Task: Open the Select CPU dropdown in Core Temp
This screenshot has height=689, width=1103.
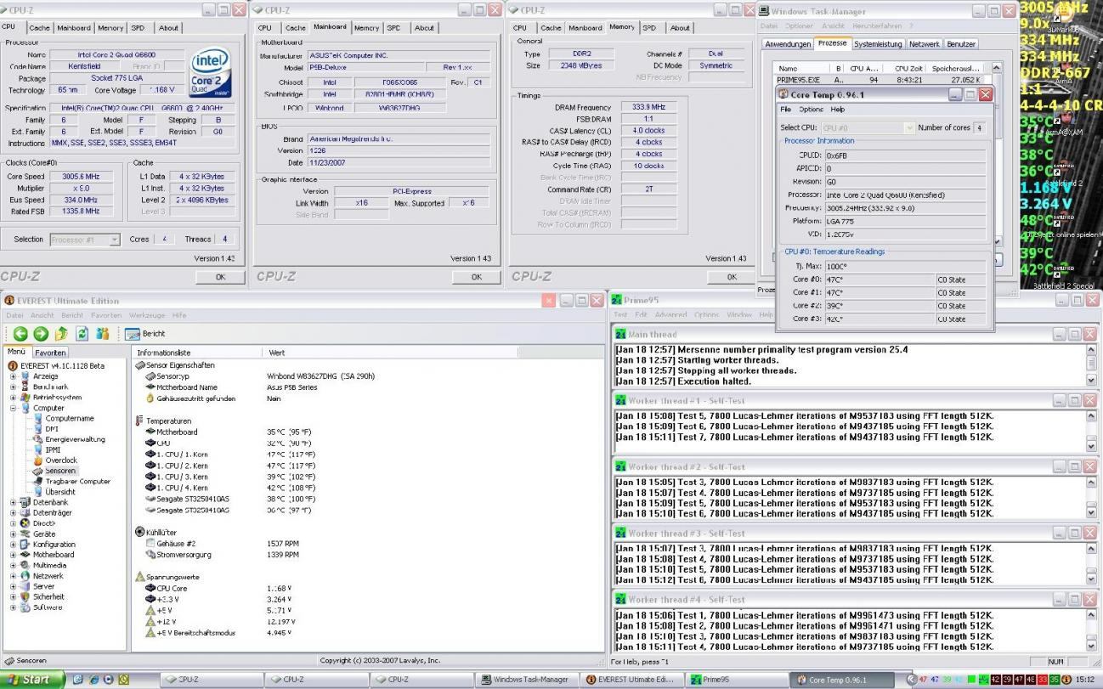Action: tap(867, 127)
